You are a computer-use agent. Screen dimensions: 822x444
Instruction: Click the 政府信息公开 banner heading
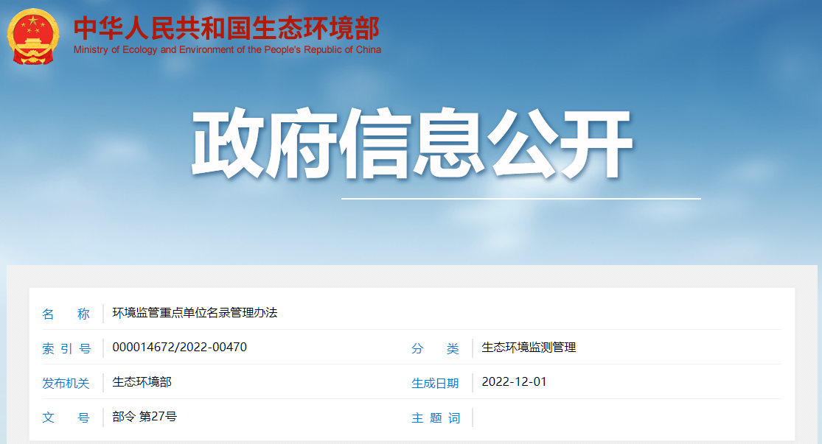click(x=411, y=140)
